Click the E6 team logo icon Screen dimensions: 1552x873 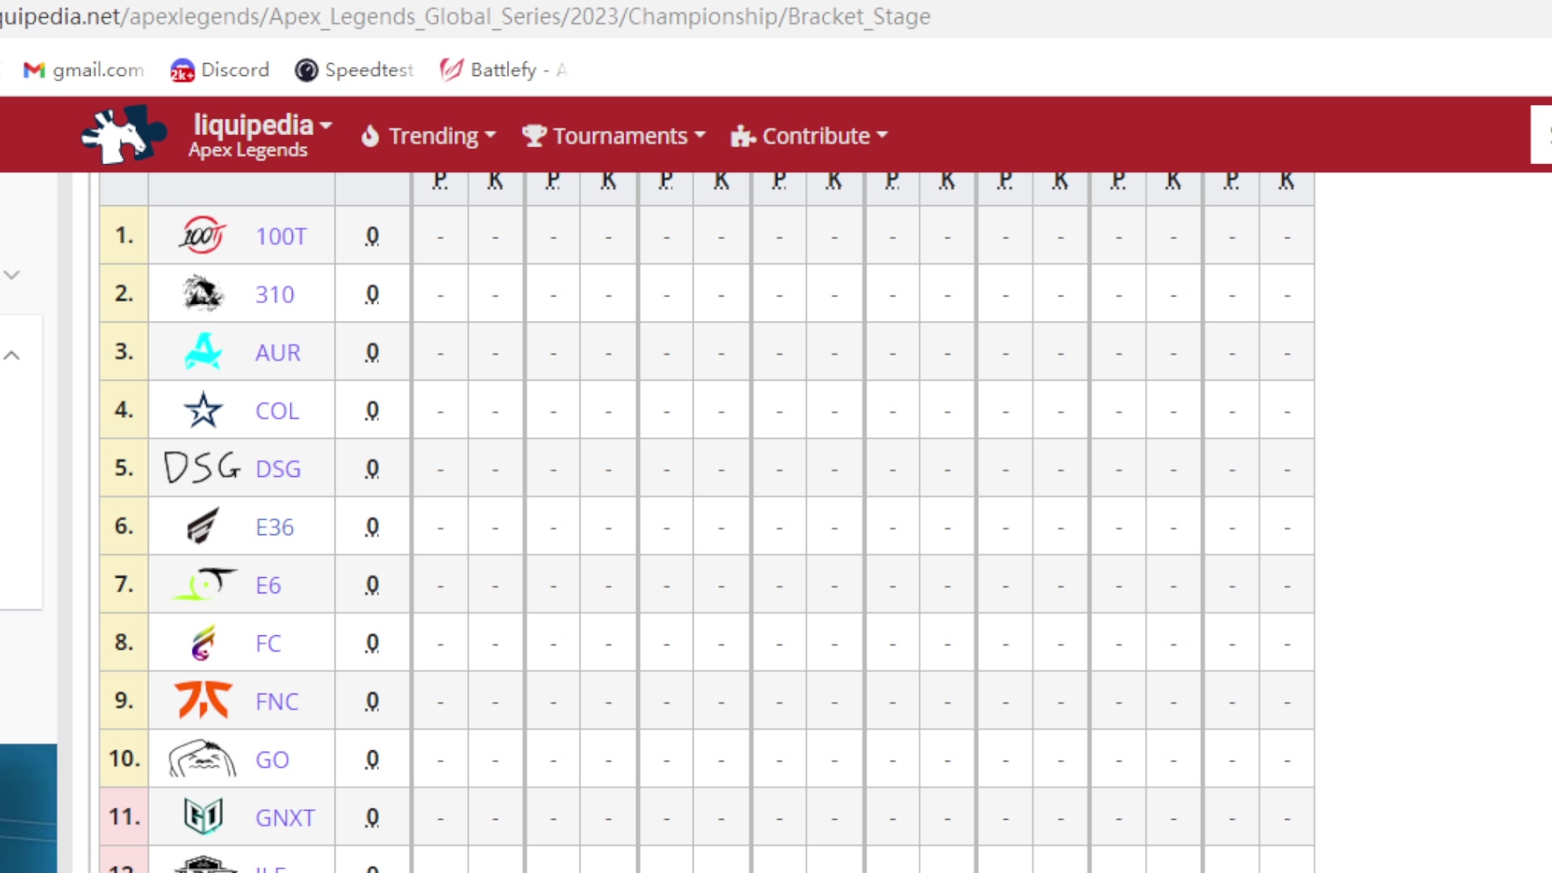pos(201,584)
